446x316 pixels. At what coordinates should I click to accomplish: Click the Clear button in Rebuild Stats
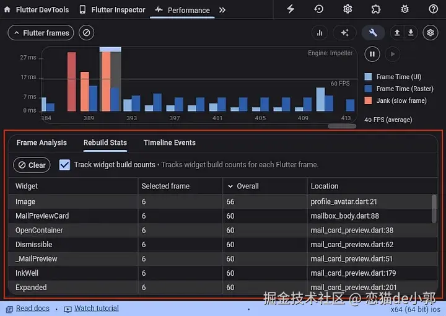pos(32,165)
